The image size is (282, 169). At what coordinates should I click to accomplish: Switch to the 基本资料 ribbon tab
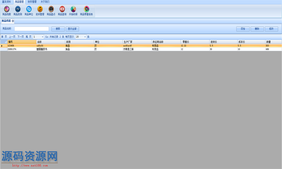coord(6,2)
